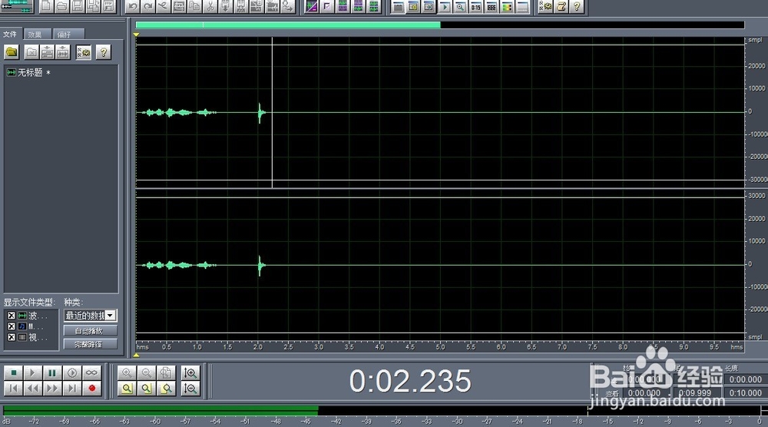Click the Save floppy disk icon in toolbar
This screenshot has height=427, width=768.
77,6
